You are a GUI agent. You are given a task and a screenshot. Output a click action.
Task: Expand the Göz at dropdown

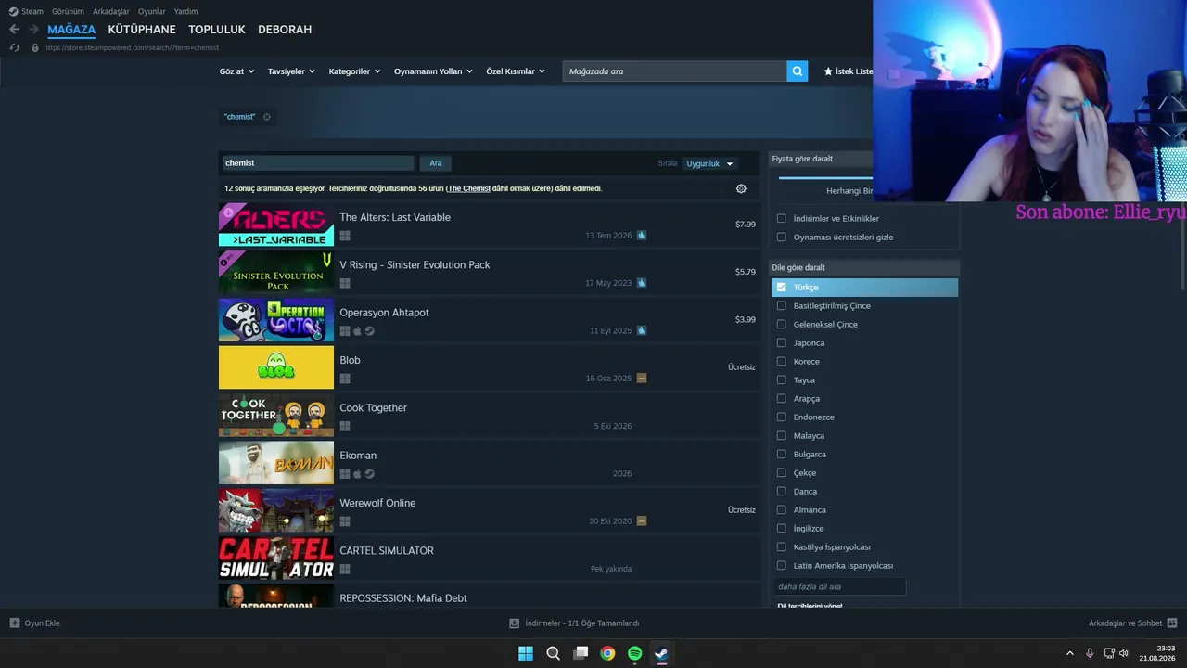pyautogui.click(x=236, y=71)
